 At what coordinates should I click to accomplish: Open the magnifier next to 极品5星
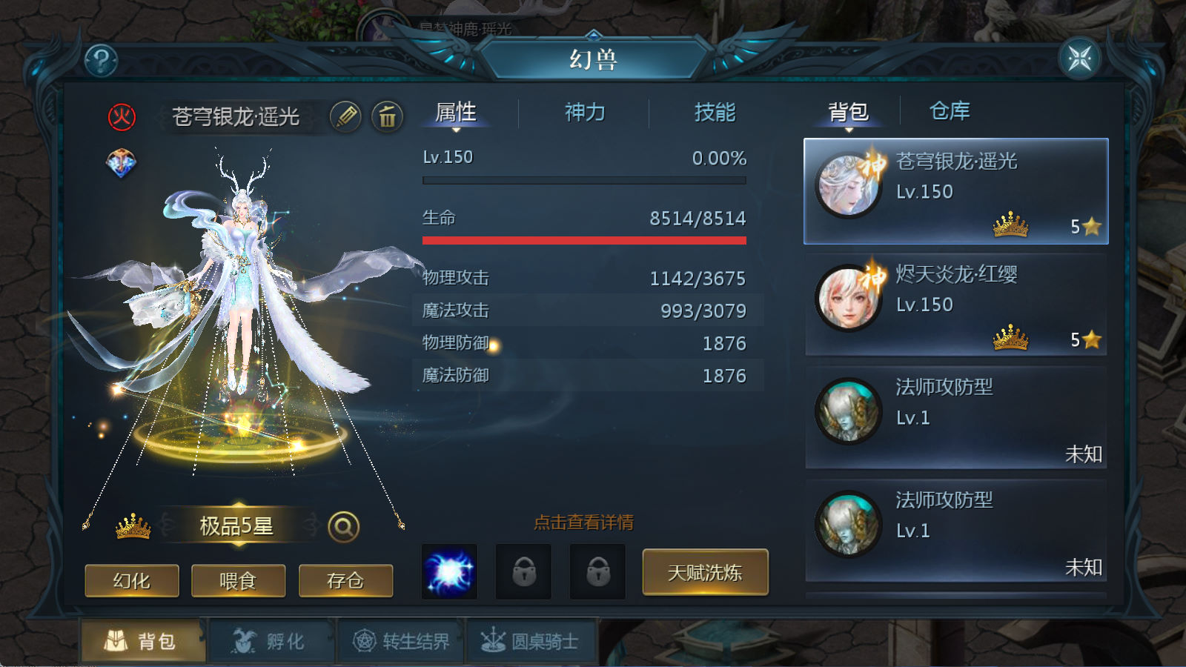343,527
